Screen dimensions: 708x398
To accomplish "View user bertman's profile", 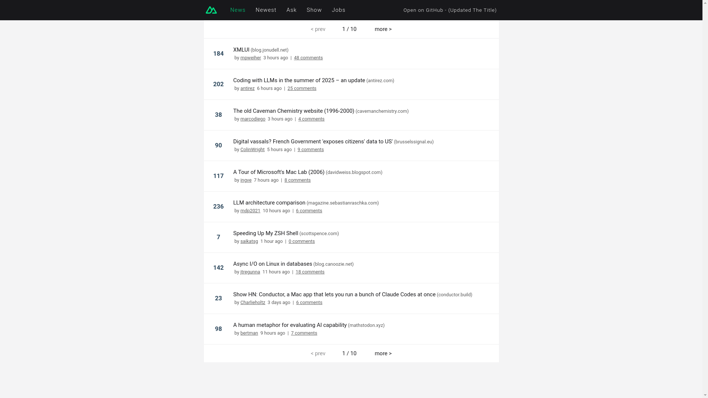I will click(x=249, y=333).
